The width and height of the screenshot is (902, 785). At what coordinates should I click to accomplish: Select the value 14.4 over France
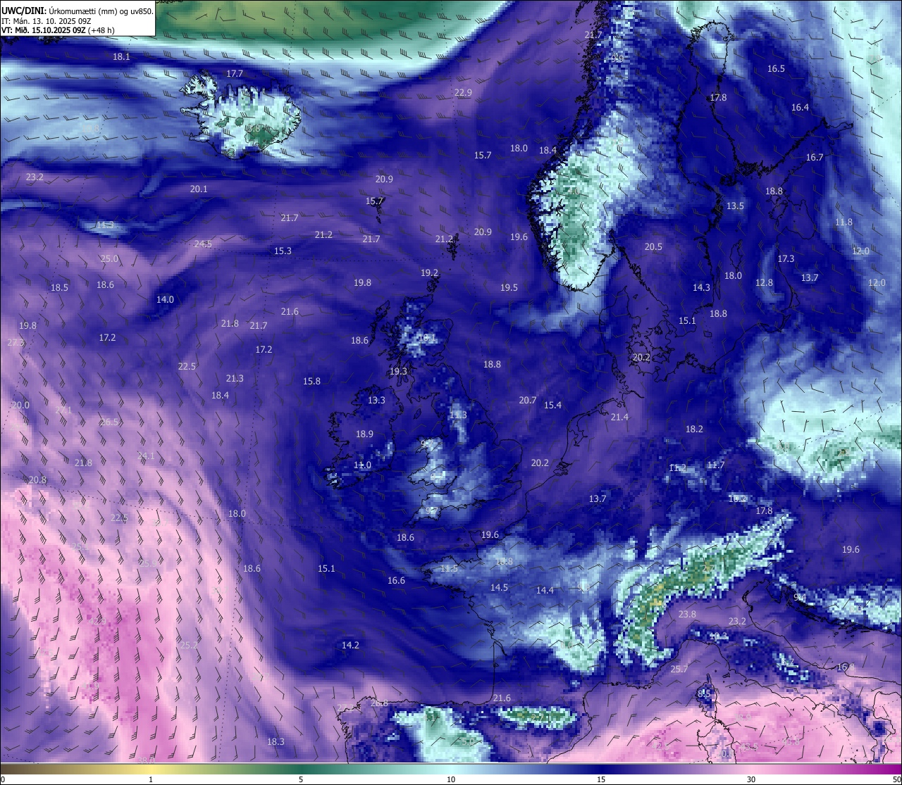point(545,590)
